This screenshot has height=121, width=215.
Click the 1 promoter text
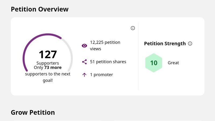point(101,75)
